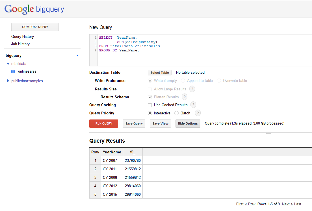
Task: Expand the publicdata:samples dataset
Action: (x=8, y=81)
